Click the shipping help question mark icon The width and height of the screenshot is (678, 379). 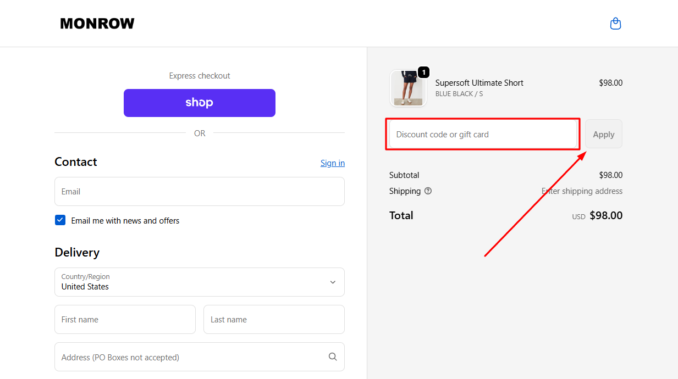coord(428,191)
